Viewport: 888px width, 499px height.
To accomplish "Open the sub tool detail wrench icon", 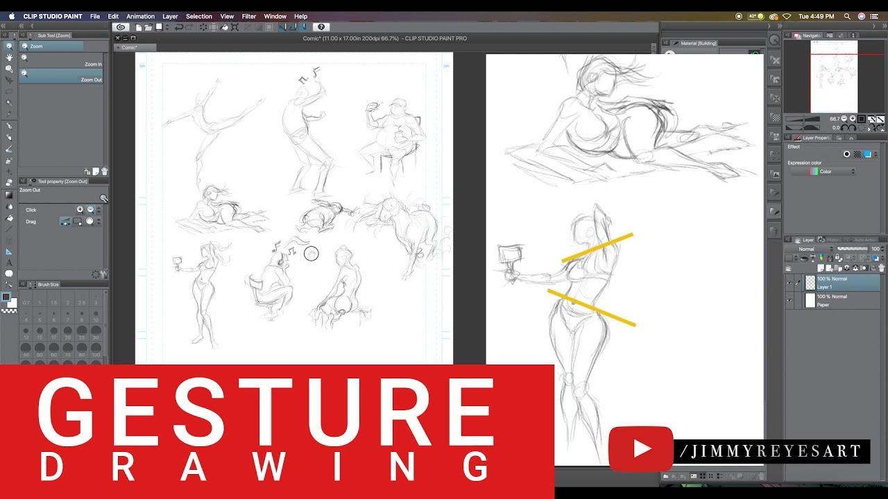I will tap(104, 274).
